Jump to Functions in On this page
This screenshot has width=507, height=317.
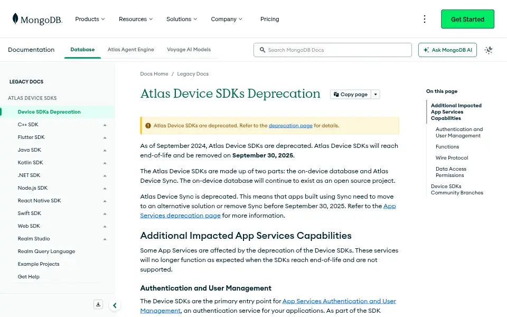click(x=447, y=146)
